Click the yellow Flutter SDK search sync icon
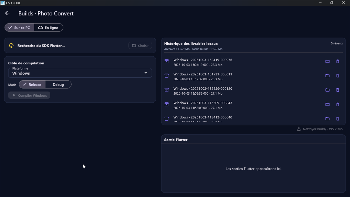The image size is (350, 197). 11,45
